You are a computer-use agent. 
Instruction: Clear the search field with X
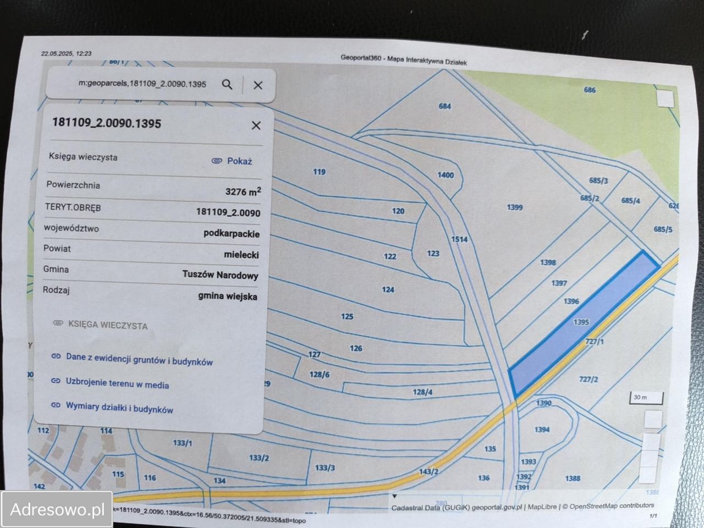pyautogui.click(x=258, y=85)
